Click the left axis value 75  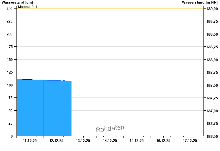[10, 98]
